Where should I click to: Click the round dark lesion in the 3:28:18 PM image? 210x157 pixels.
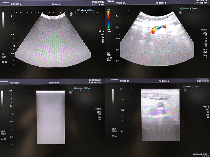pos(160,105)
